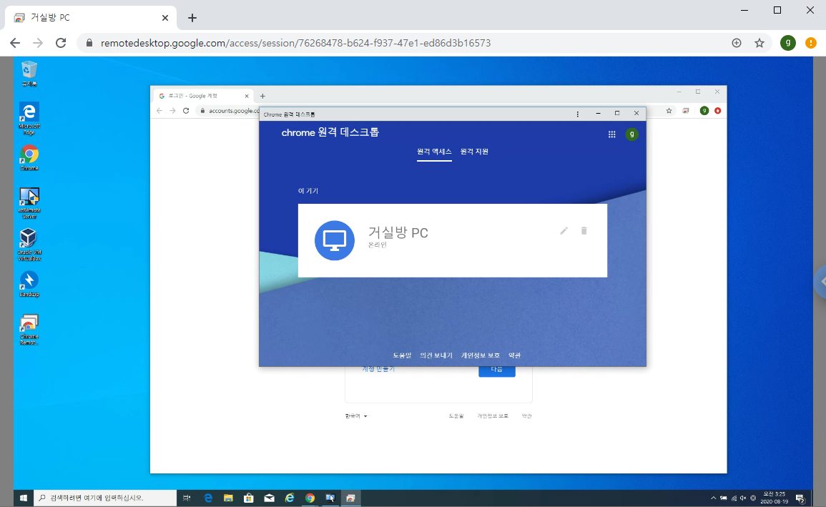Open the ezRemote Server desktop shortcut
The width and height of the screenshot is (826, 507).
click(29, 202)
